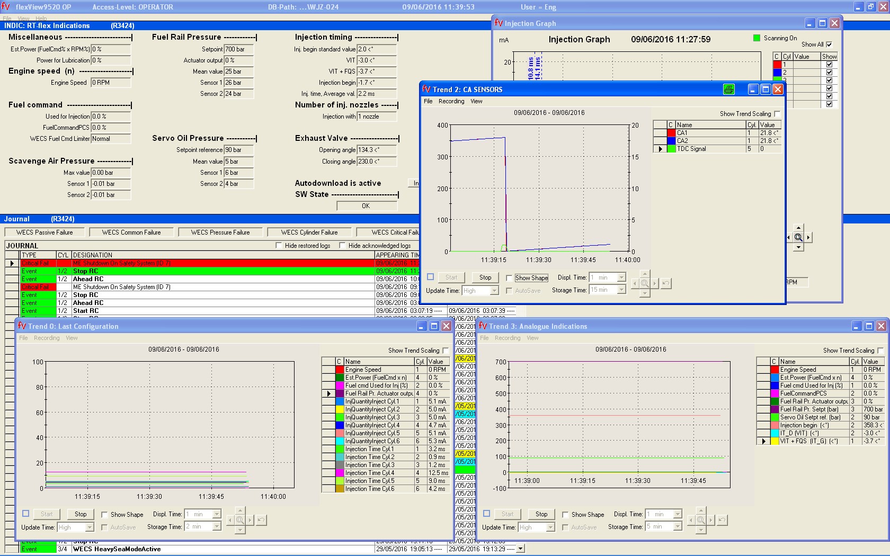Pan right arrow in Trend 3 window
Image resolution: width=890 pixels, height=556 pixels.
pyautogui.click(x=711, y=520)
